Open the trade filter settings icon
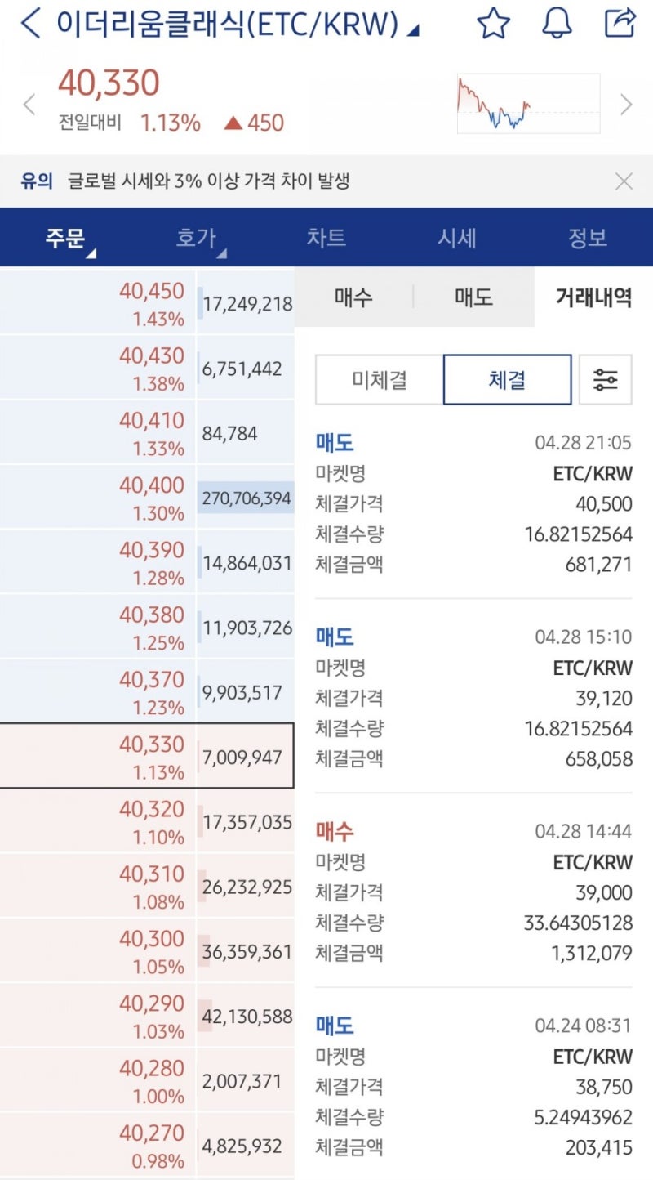This screenshot has width=653, height=1180. point(606,378)
